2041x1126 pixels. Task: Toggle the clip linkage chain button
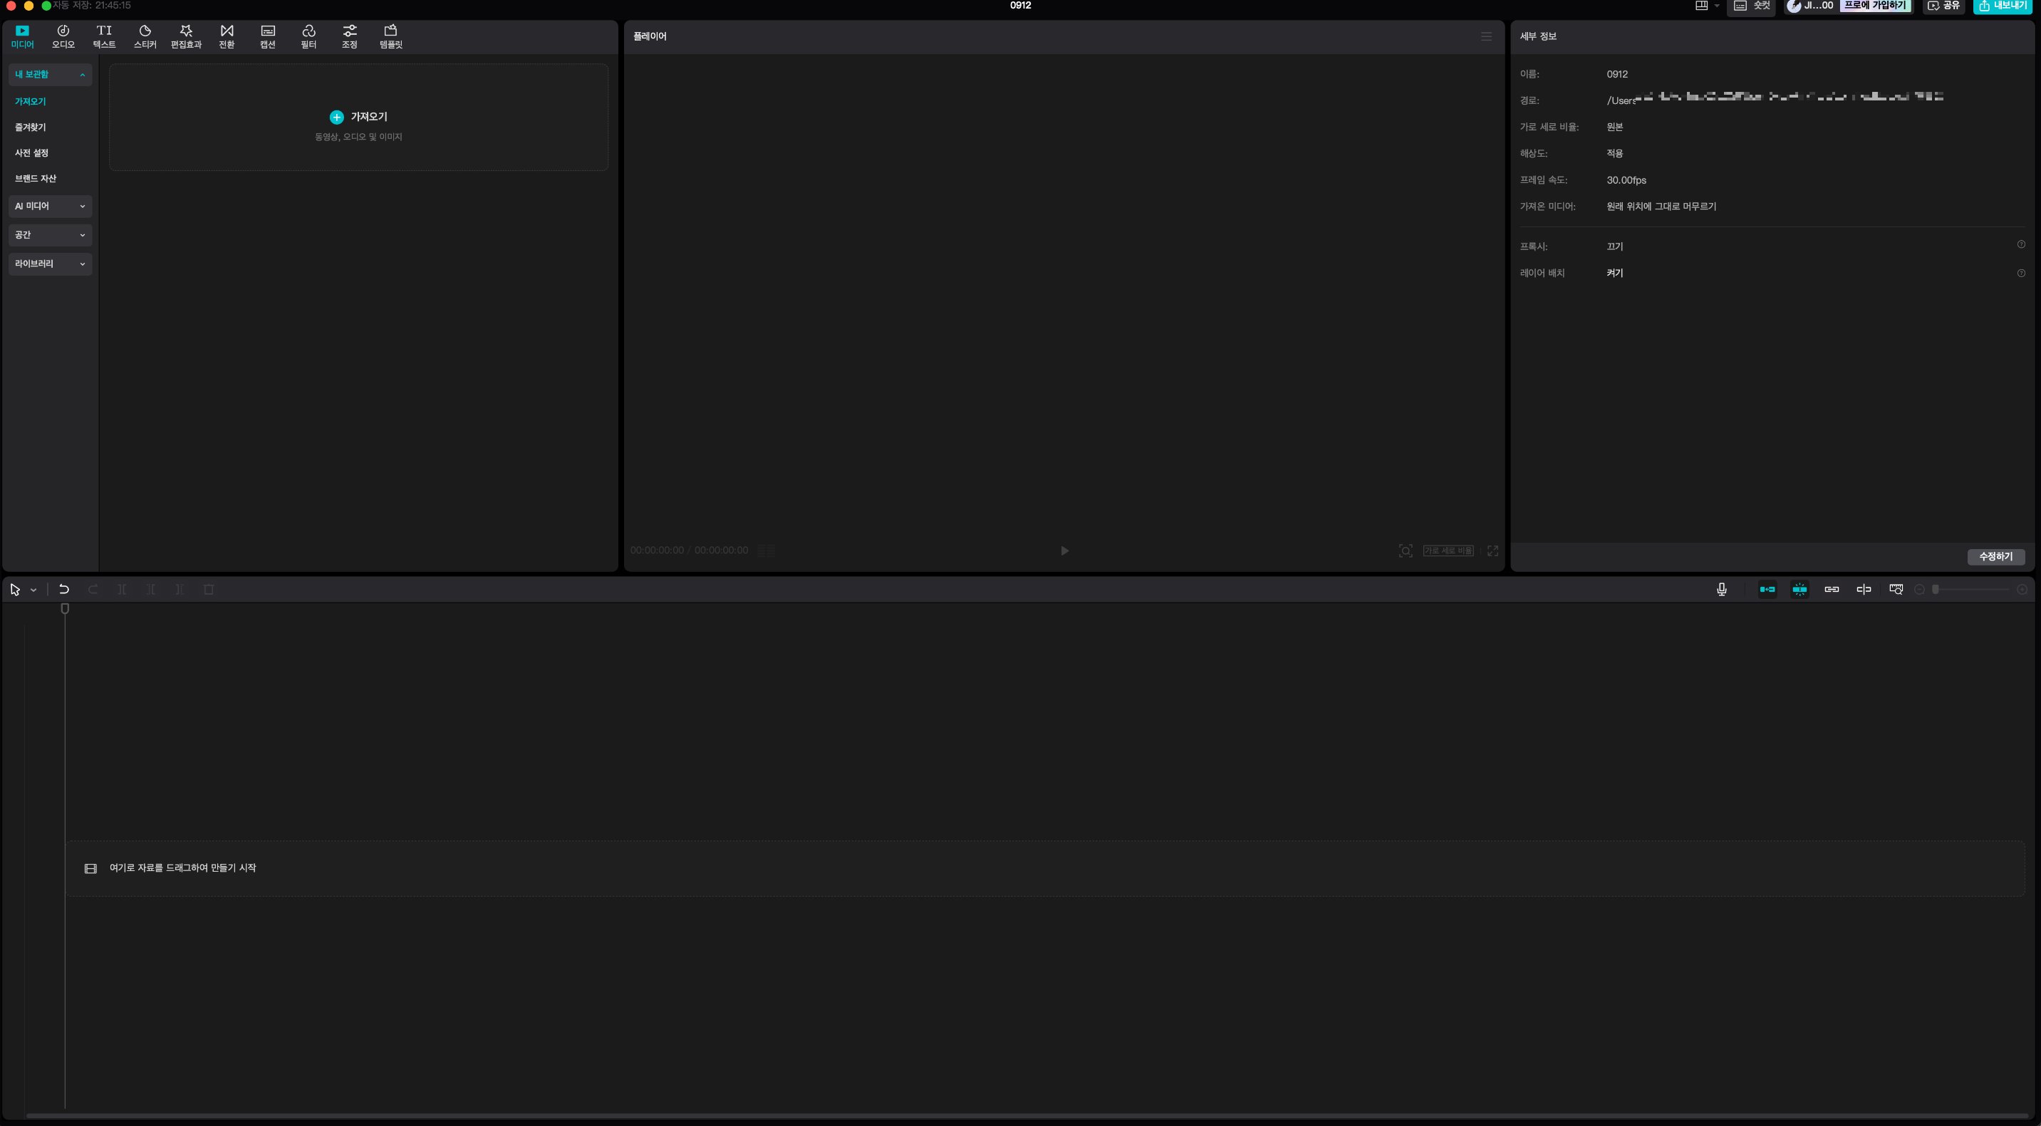(1831, 589)
